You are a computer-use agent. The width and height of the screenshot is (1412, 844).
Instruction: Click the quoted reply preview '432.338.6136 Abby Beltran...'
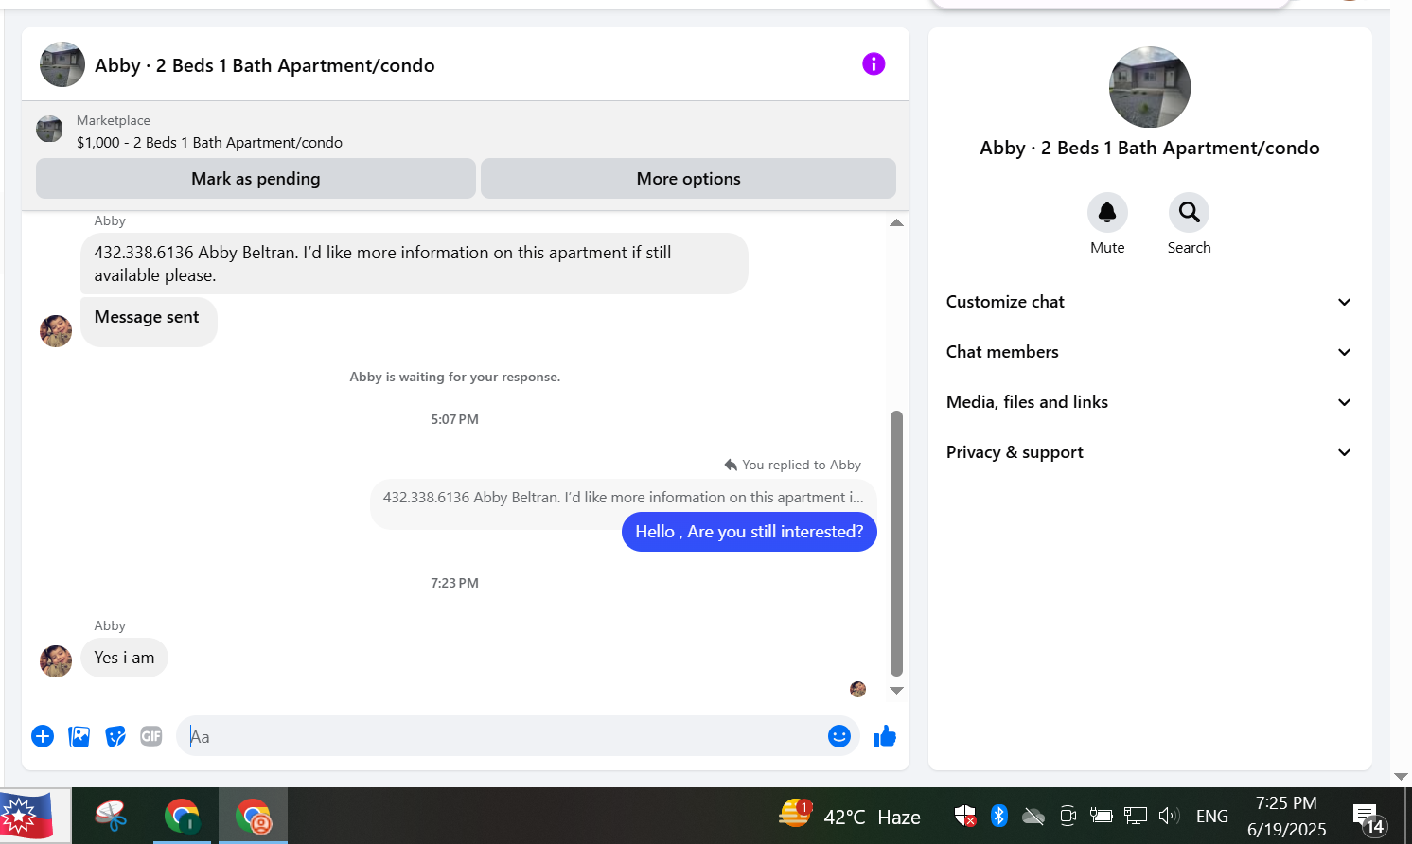tap(624, 498)
